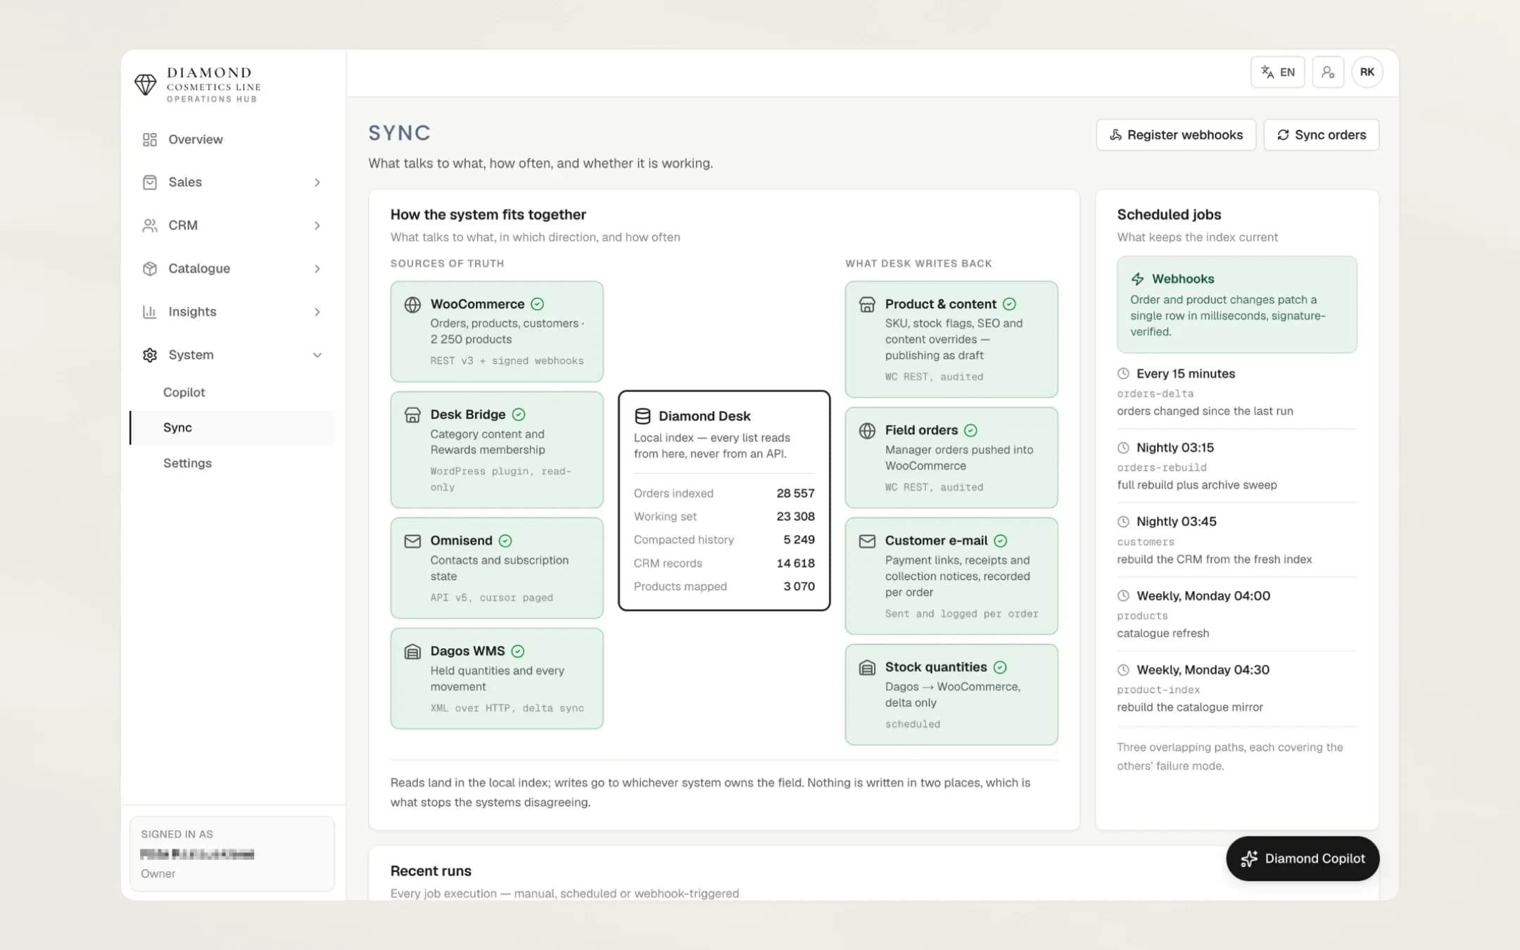Open the Diamond Copilot chat button
Viewport: 1520px width, 950px height.
tap(1303, 859)
